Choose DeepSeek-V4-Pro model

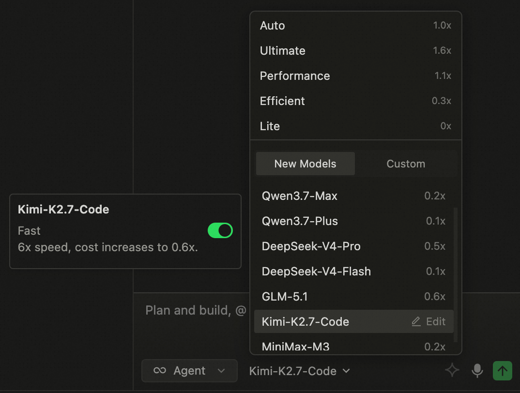pyautogui.click(x=353, y=246)
